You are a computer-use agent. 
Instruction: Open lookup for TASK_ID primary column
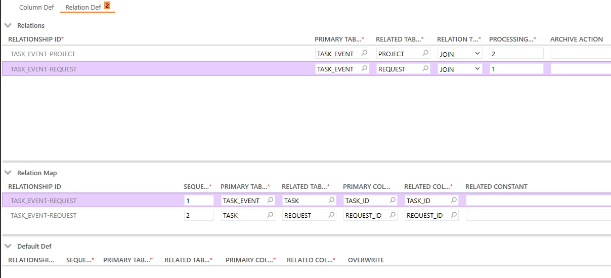coord(392,201)
